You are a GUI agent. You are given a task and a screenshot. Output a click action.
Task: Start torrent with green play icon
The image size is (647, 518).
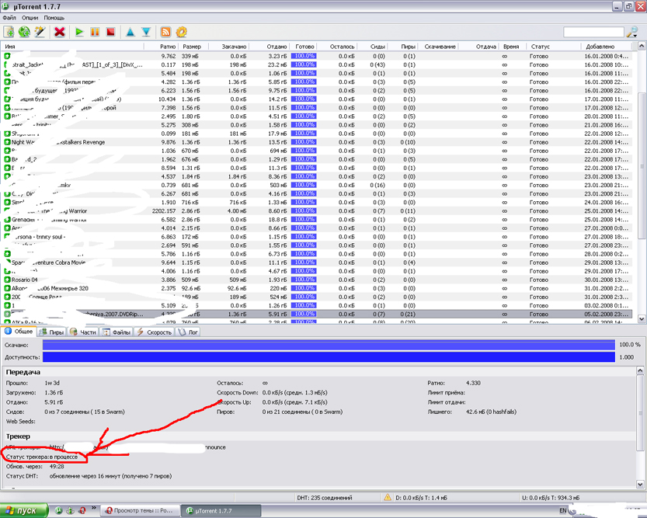79,32
